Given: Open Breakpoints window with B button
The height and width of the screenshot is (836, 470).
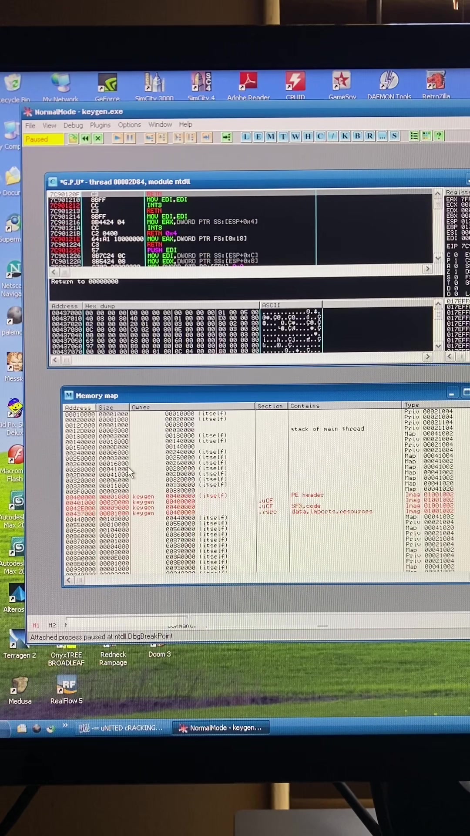Looking at the screenshot, I should (357, 136).
